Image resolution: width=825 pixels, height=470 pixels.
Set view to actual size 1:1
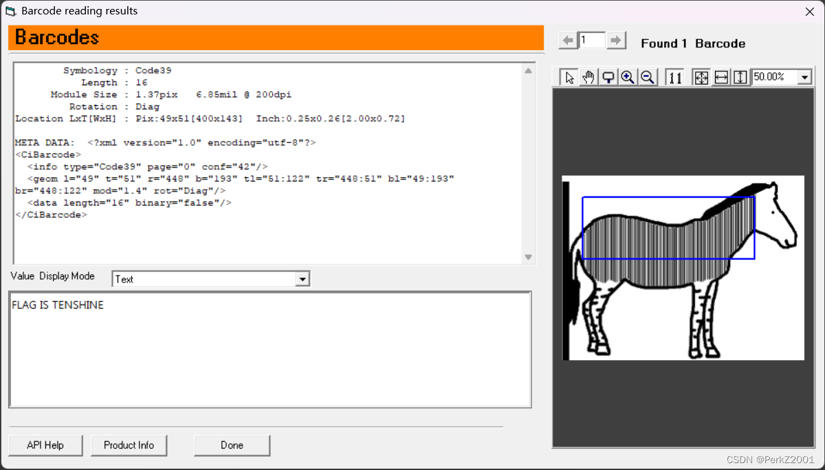click(675, 78)
